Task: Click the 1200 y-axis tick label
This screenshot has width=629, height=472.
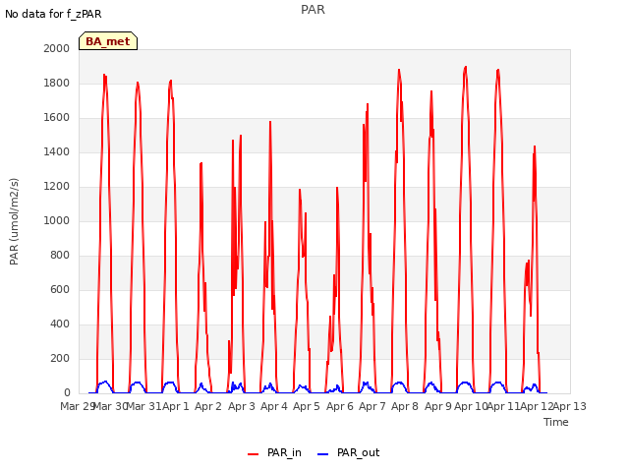Action: (x=57, y=186)
